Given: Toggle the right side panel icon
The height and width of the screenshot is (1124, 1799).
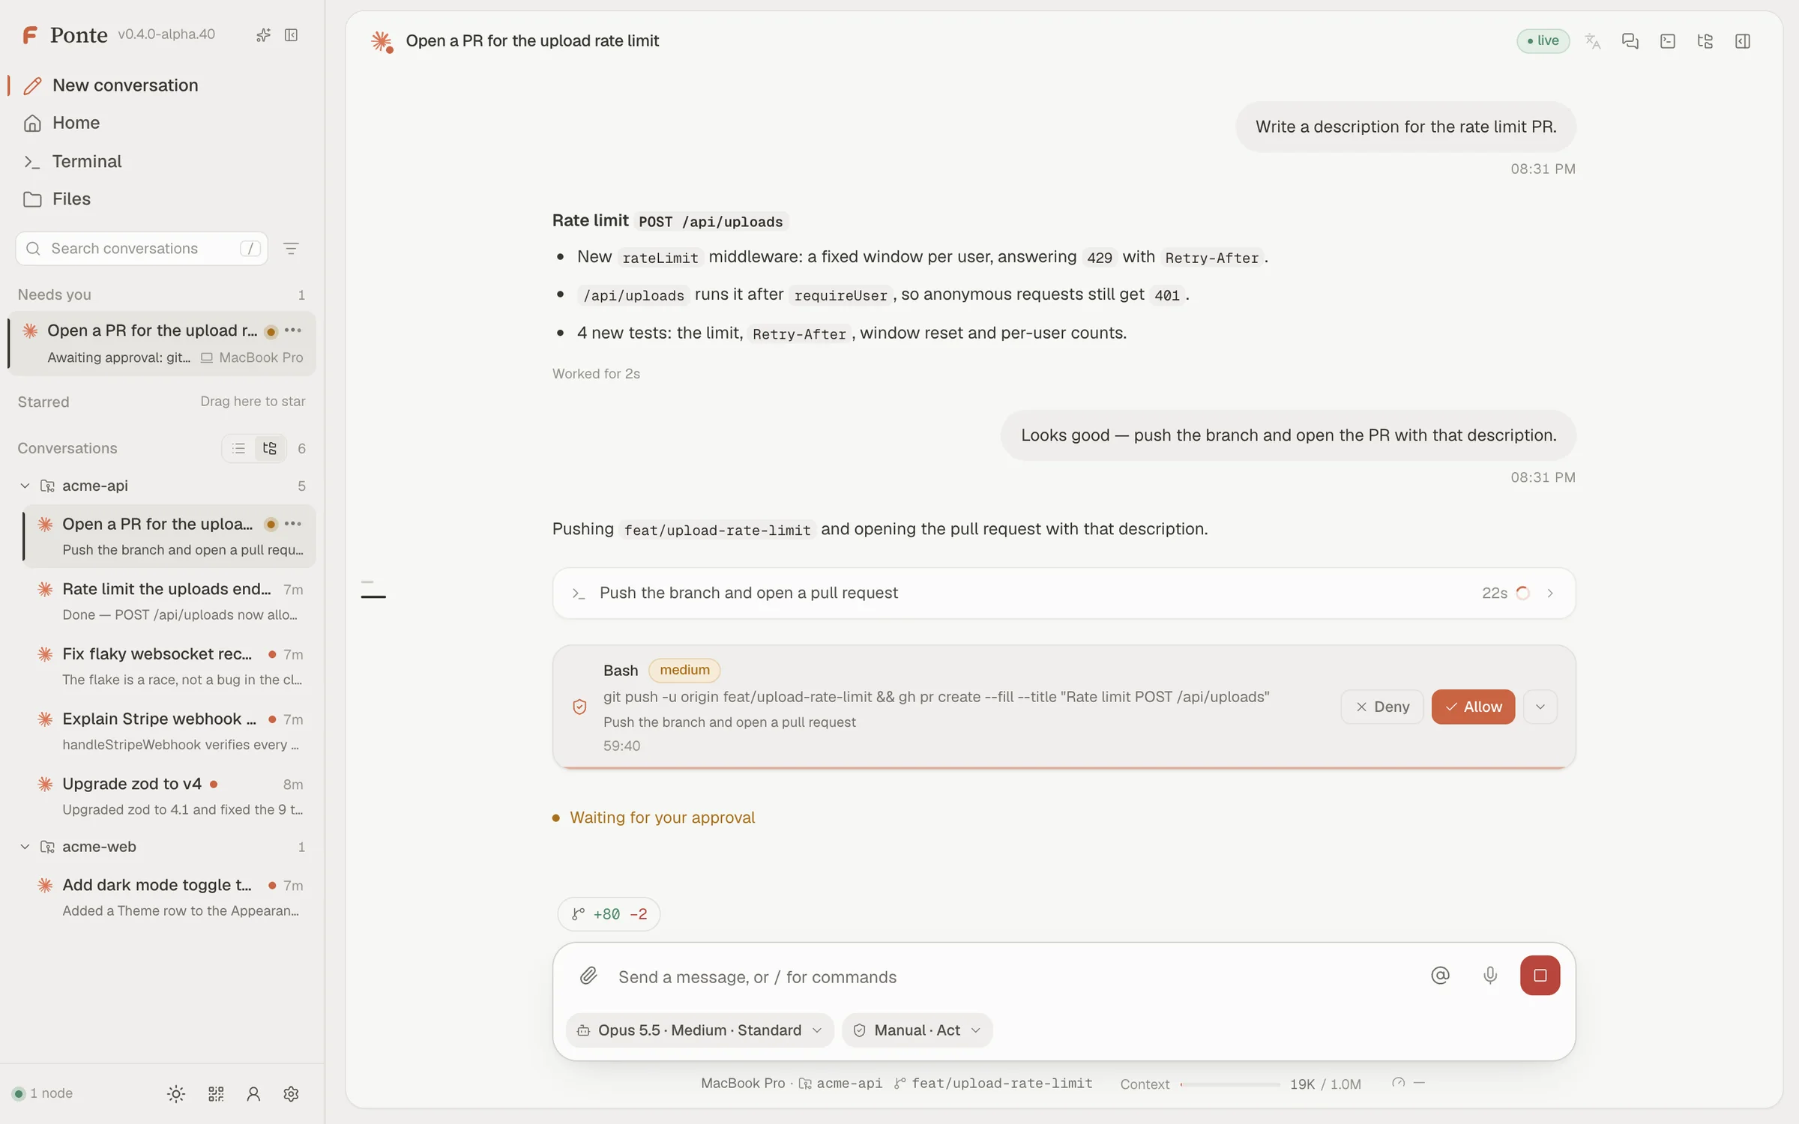Looking at the screenshot, I should click(x=1743, y=41).
